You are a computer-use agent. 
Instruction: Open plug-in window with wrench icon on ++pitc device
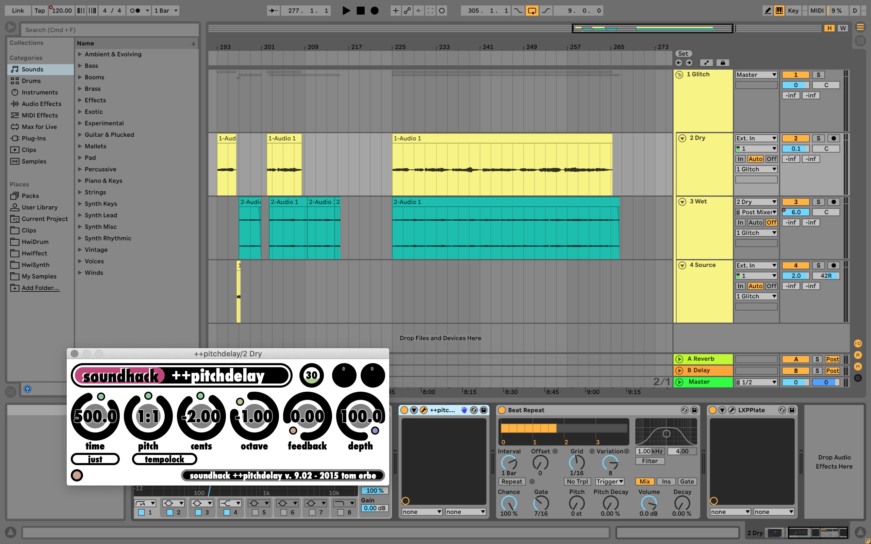click(x=424, y=410)
